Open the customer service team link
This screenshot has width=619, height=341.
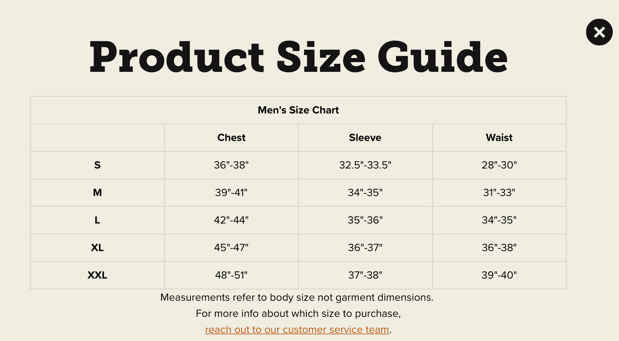pos(297,330)
